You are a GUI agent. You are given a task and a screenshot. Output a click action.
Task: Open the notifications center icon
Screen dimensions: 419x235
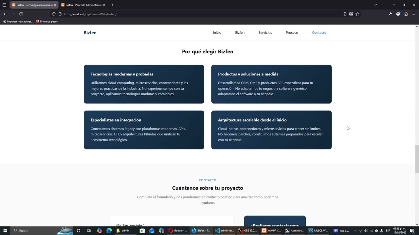412,231
